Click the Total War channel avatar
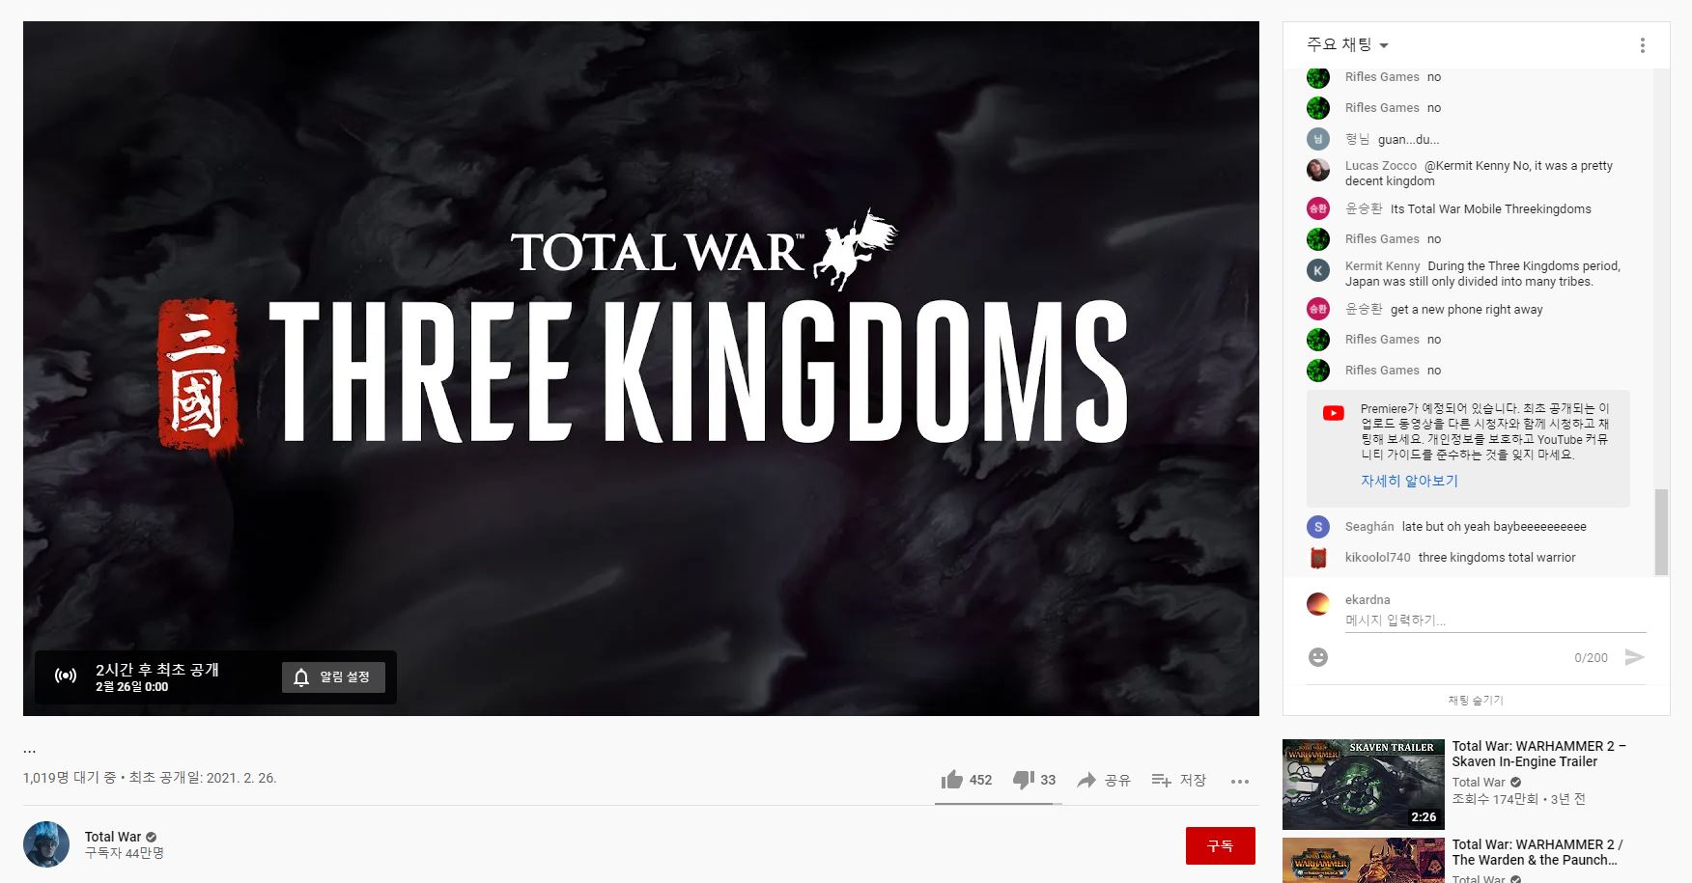This screenshot has height=883, width=1692. tap(46, 844)
